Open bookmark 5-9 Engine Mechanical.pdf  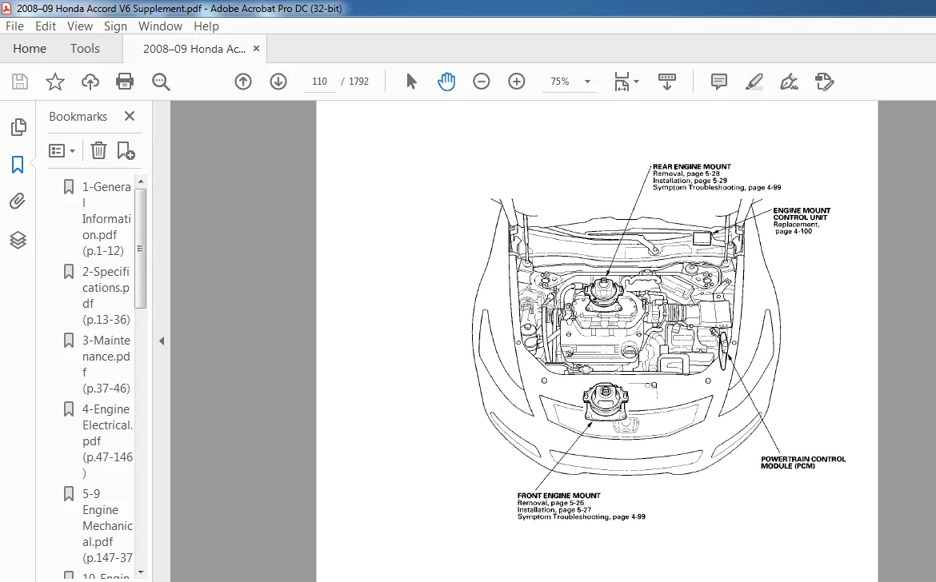(107, 526)
